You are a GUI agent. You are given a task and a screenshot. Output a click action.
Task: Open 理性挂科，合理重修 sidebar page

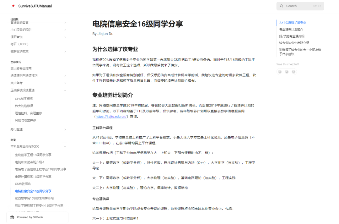(28, 113)
